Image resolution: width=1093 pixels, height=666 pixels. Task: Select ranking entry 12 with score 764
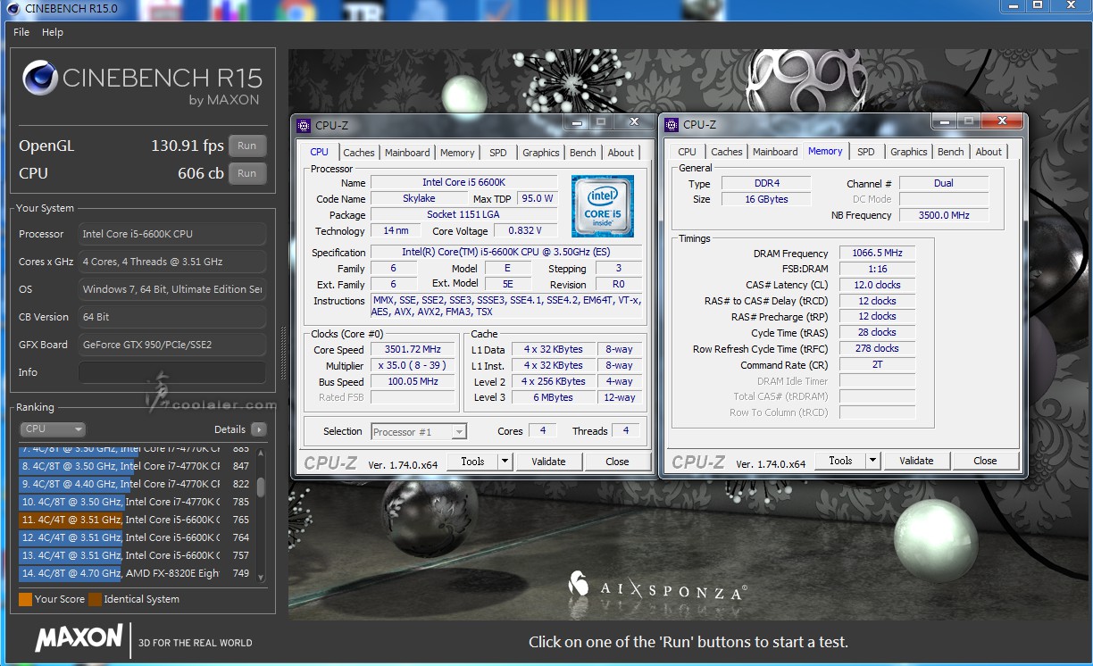pos(136,537)
